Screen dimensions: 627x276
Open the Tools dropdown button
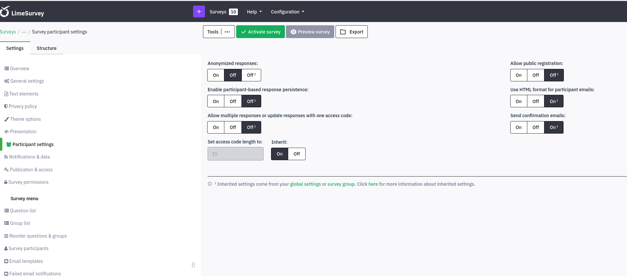pyautogui.click(x=219, y=32)
